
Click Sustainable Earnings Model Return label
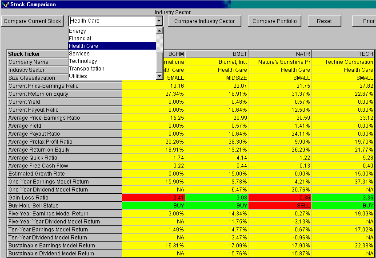pyautogui.click(x=64, y=245)
